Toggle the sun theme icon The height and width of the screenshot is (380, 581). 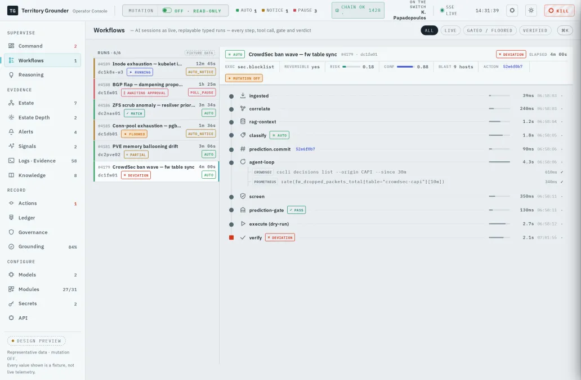pyautogui.click(x=531, y=10)
